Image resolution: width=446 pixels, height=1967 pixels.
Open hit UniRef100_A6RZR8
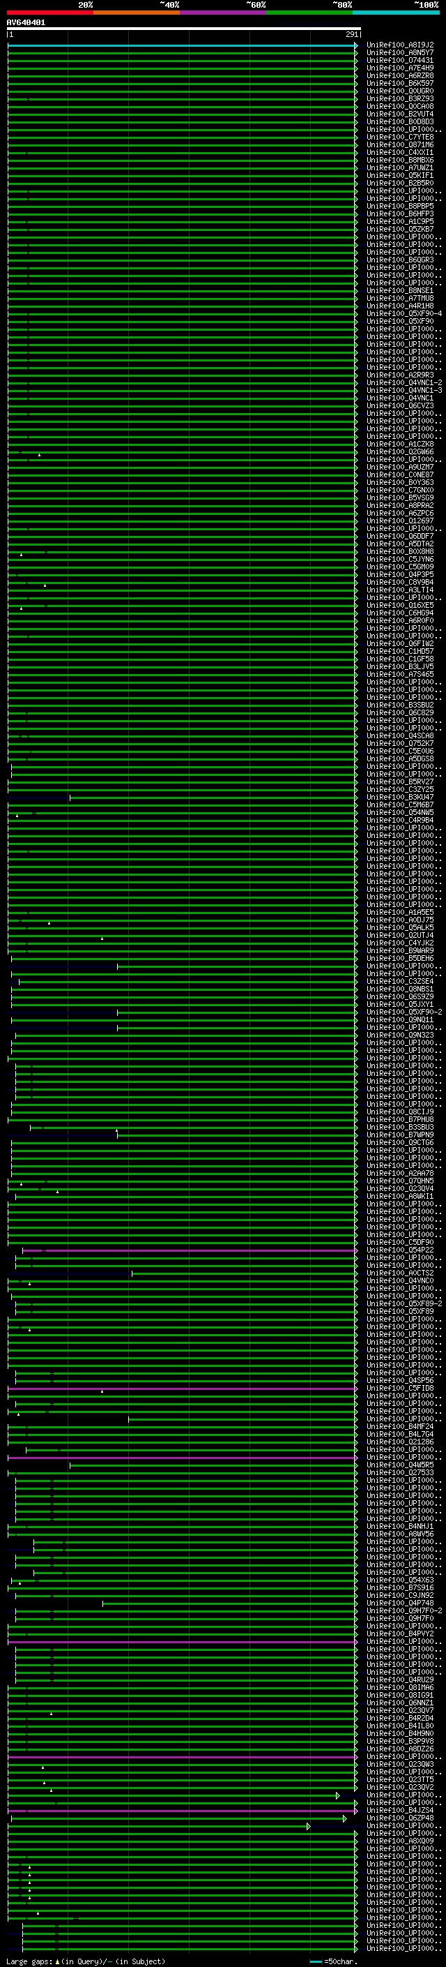tap(400, 75)
